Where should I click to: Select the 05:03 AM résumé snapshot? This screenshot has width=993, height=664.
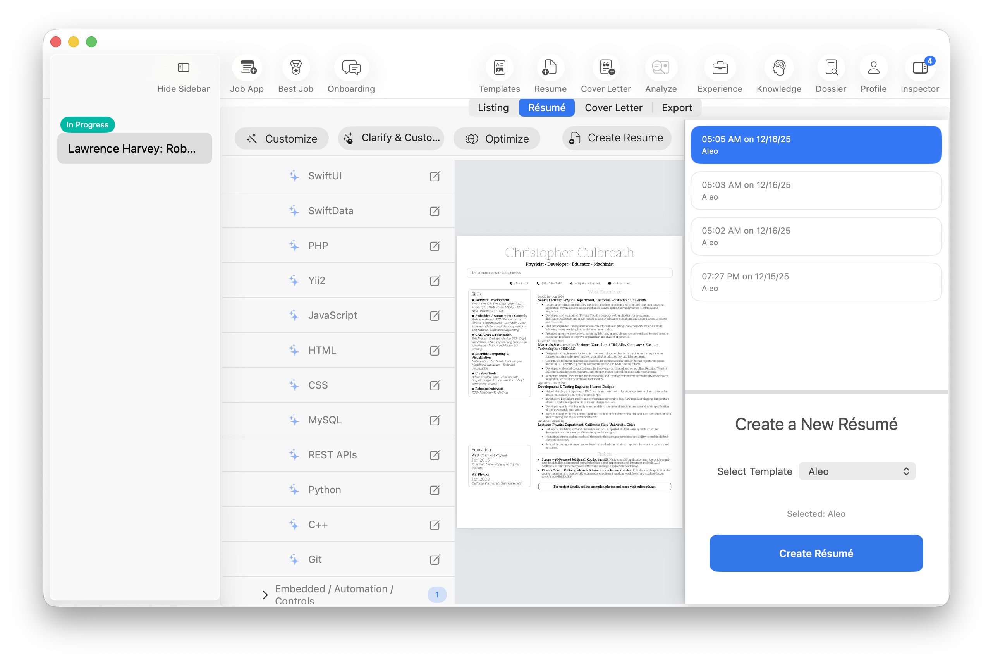[x=815, y=191]
